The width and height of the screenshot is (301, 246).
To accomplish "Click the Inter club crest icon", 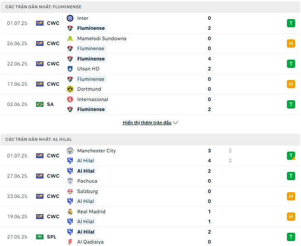I will [x=70, y=18].
